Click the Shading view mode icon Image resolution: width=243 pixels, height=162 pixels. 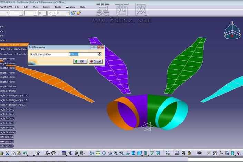click(x=146, y=153)
